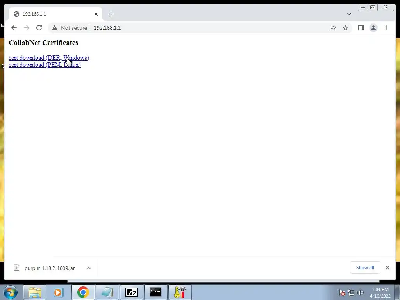Download the DER Windows certificate link
The height and width of the screenshot is (300, 400).
click(49, 58)
